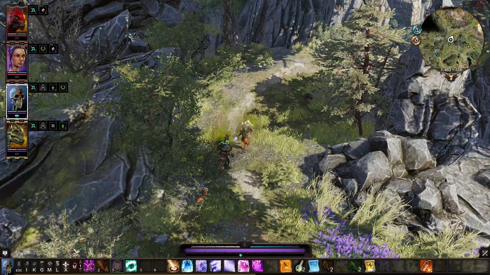Toggle the hotbar lock padlock
Screen dimensions: 490x275
[x=75, y=266]
